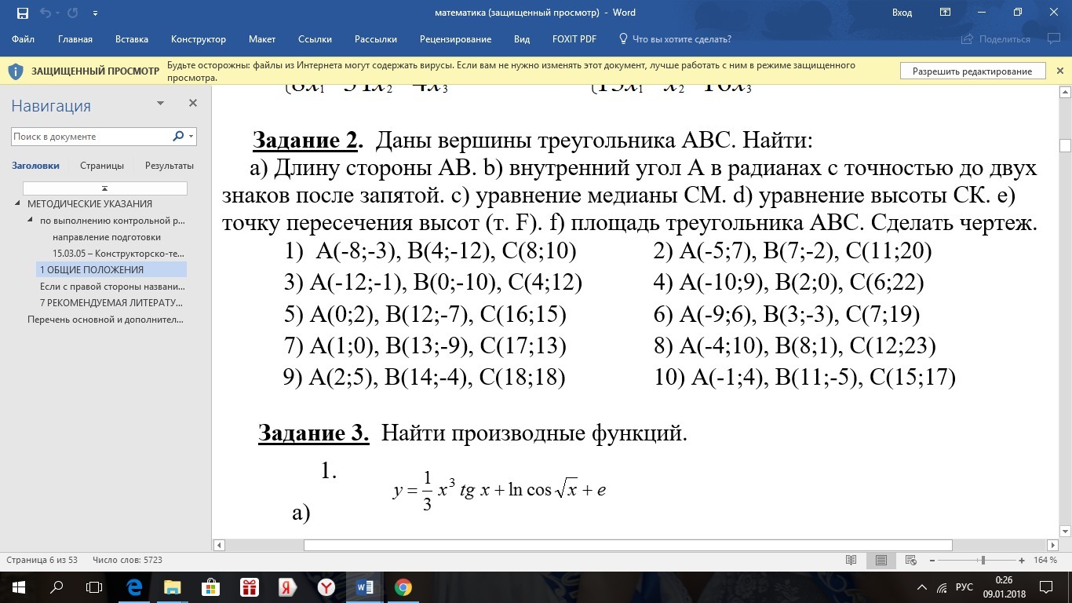
Task: Click 'Страница 6 из 53' status bar entry
Action: tap(42, 561)
